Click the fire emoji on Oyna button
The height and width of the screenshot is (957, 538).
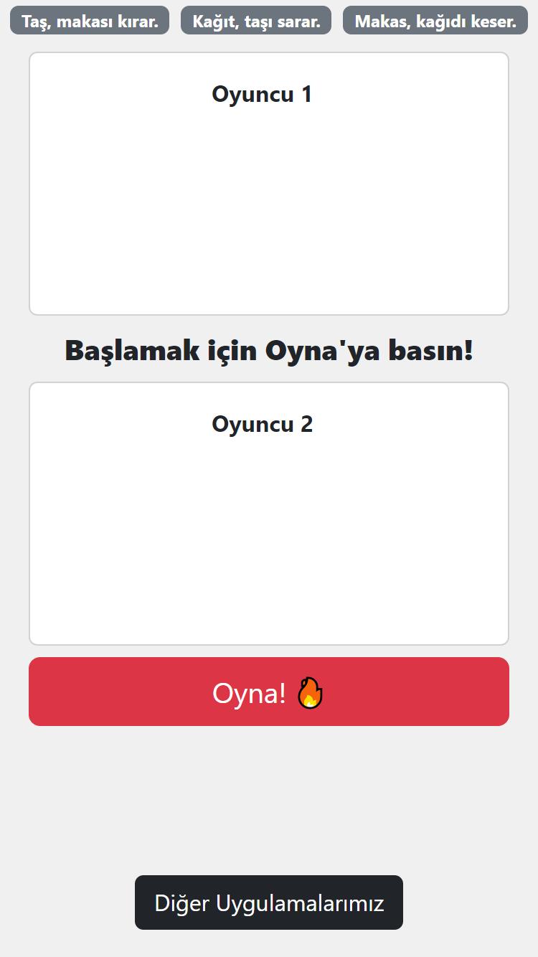point(310,693)
